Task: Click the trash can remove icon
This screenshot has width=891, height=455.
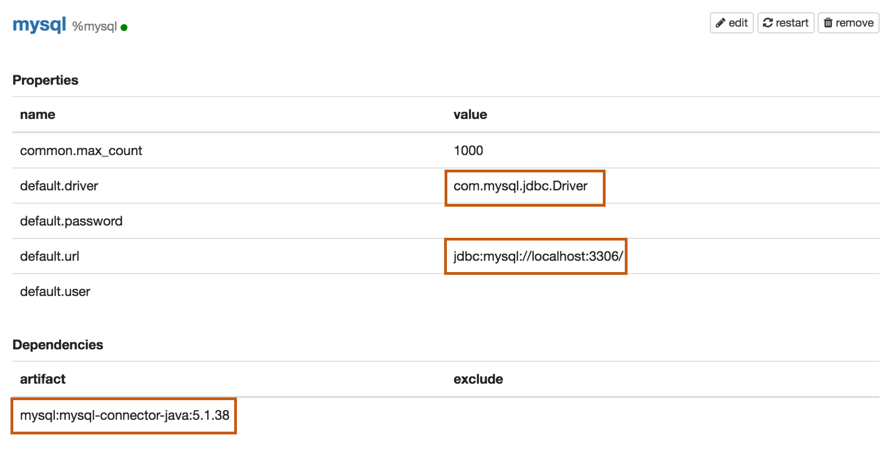Action: [828, 23]
